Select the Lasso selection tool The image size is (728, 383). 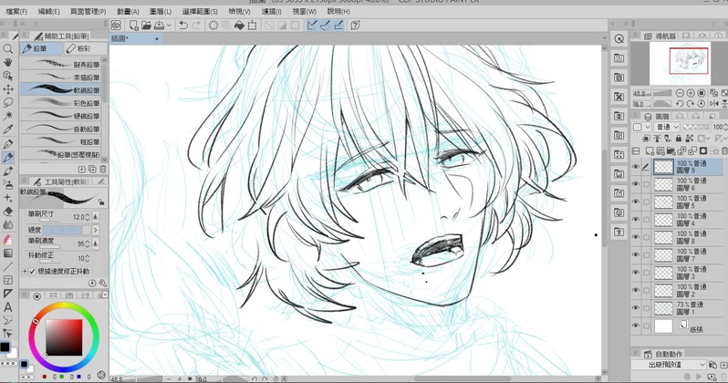tap(7, 103)
